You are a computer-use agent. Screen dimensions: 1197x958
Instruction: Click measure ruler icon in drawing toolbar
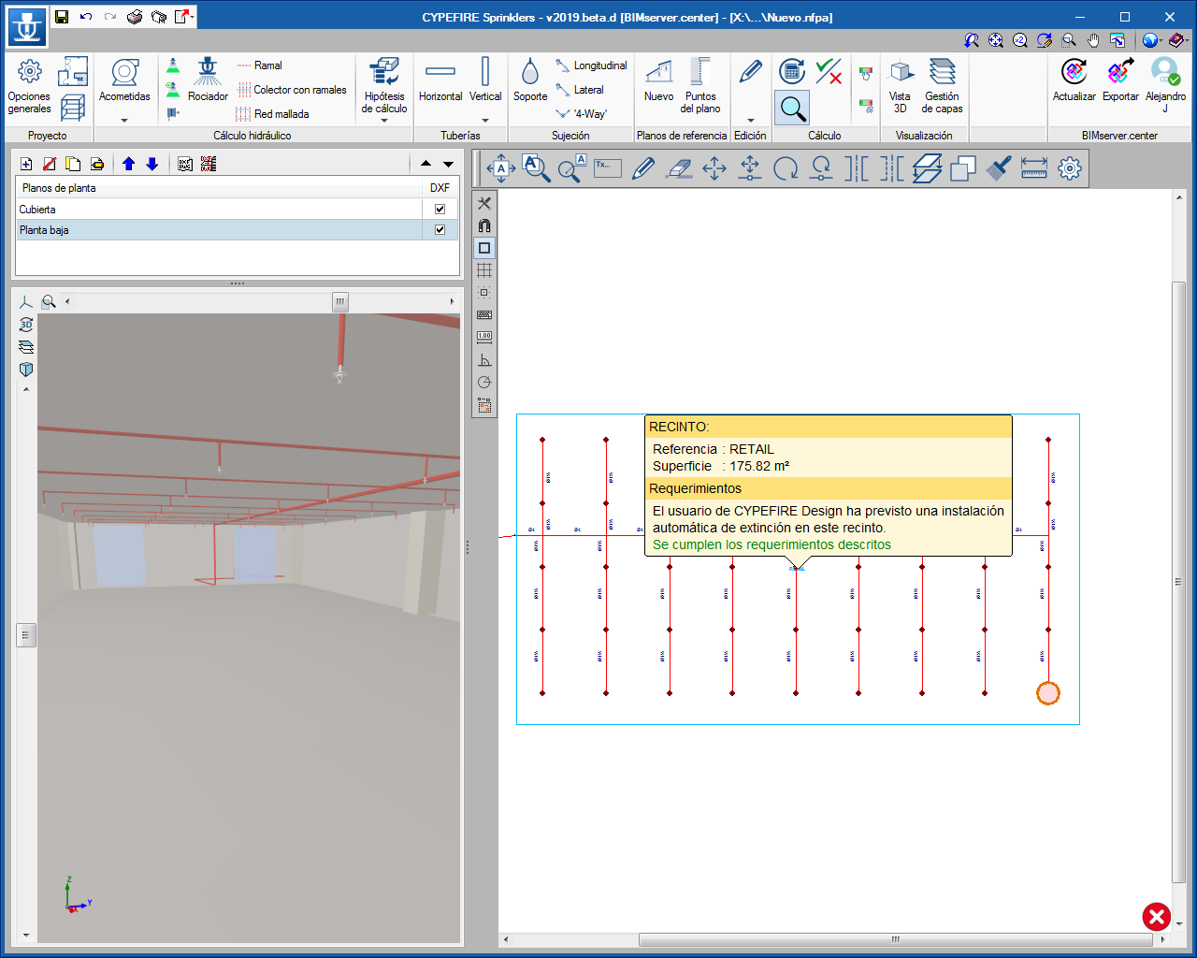tap(1034, 168)
